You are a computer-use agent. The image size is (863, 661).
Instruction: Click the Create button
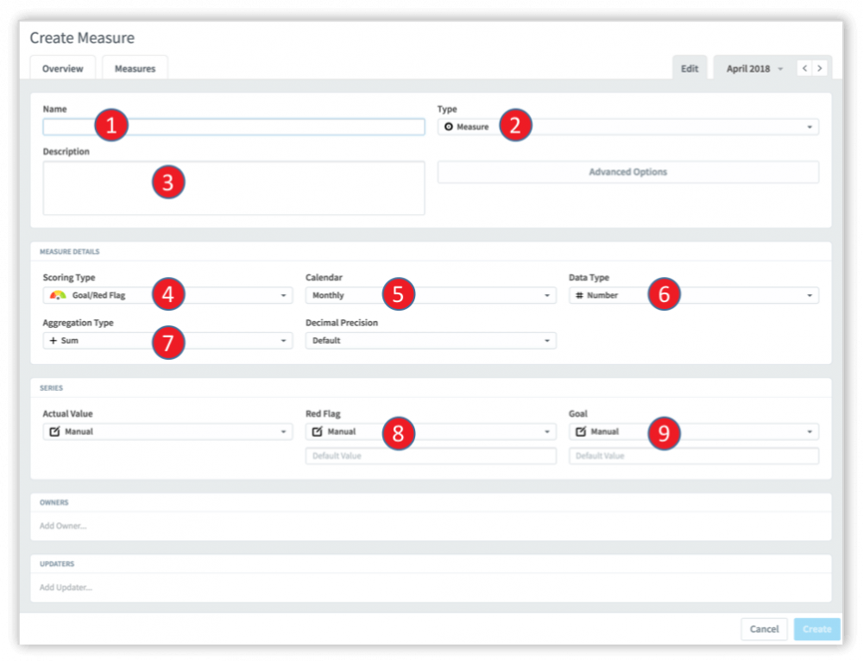[816, 629]
